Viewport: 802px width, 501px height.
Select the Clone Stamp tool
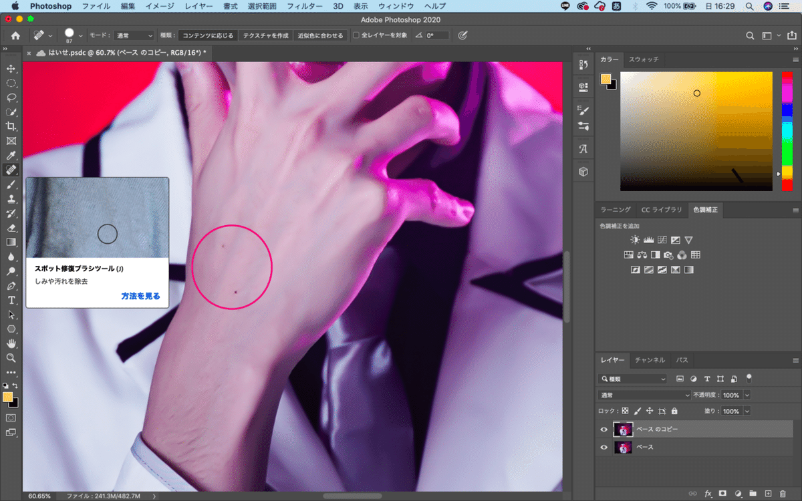[11, 199]
